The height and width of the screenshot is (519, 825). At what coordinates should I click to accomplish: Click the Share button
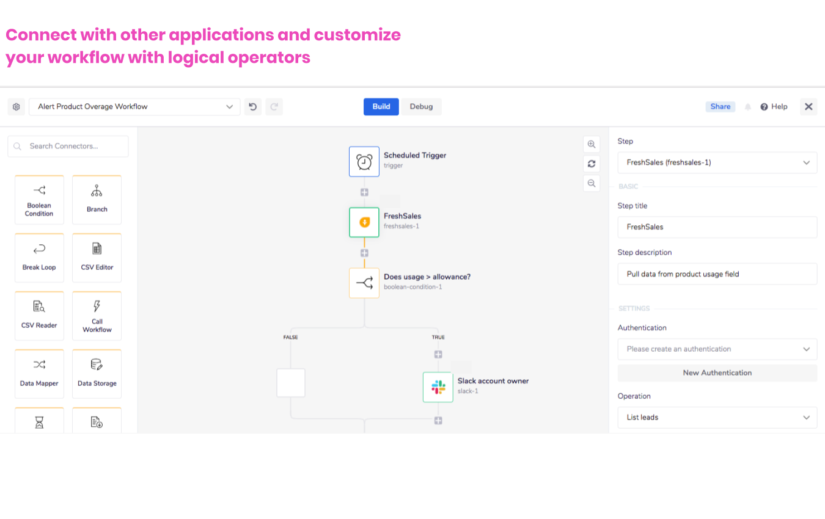coord(720,107)
